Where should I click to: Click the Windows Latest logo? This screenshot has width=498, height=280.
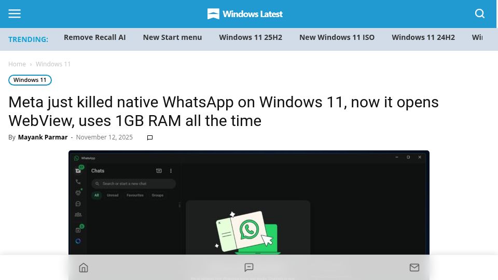[x=245, y=14]
